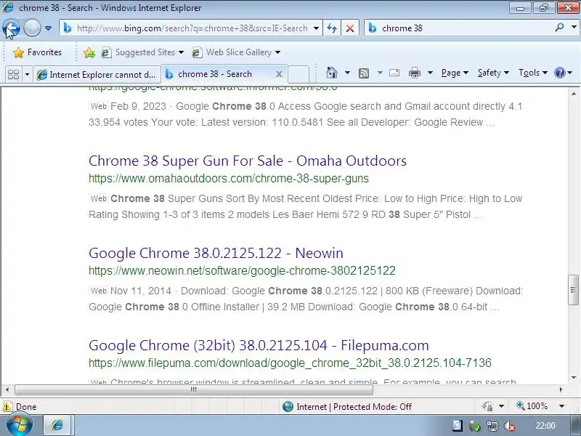
Task: Click the 100% zoom level button
Action: tap(532, 406)
